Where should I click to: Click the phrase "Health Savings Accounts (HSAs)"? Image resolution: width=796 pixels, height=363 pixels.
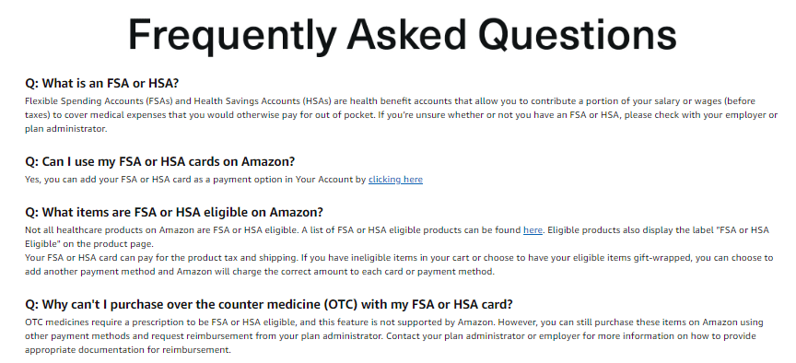[263, 101]
